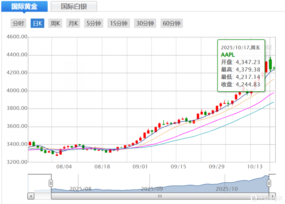Screen dimensions: 285x204
Task: Click the scrollbar thumb grip in the center
Action: (160, 196)
